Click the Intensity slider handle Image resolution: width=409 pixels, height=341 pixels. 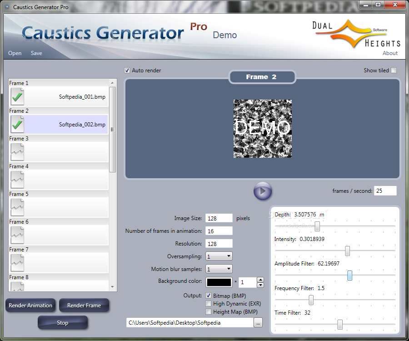[x=348, y=251]
